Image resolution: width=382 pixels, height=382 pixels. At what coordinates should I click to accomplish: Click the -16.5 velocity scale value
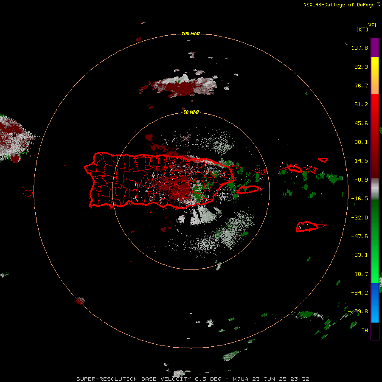coord(360,199)
